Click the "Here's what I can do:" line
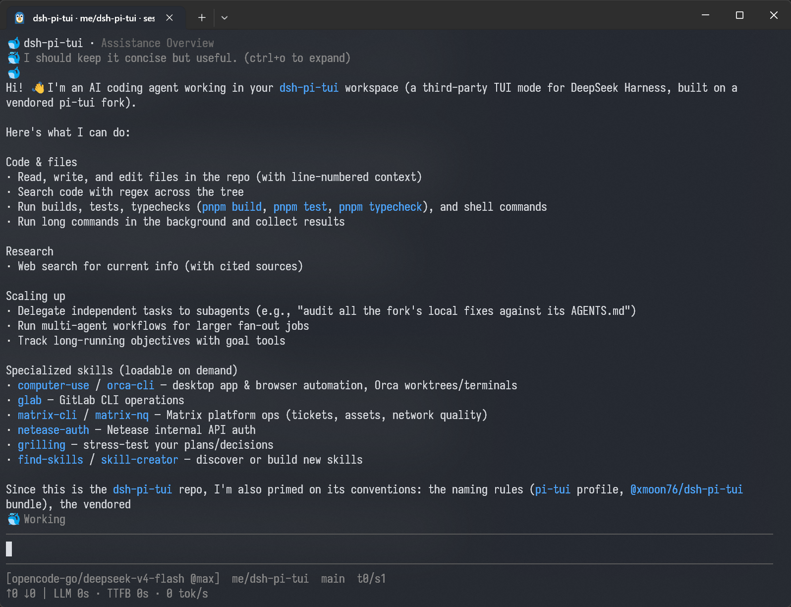 click(x=68, y=132)
